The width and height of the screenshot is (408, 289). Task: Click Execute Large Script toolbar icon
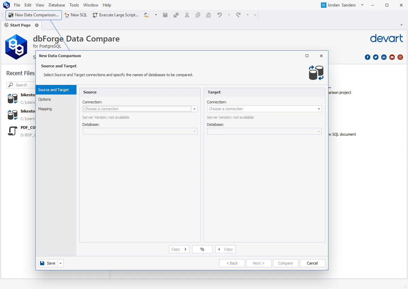click(x=116, y=15)
